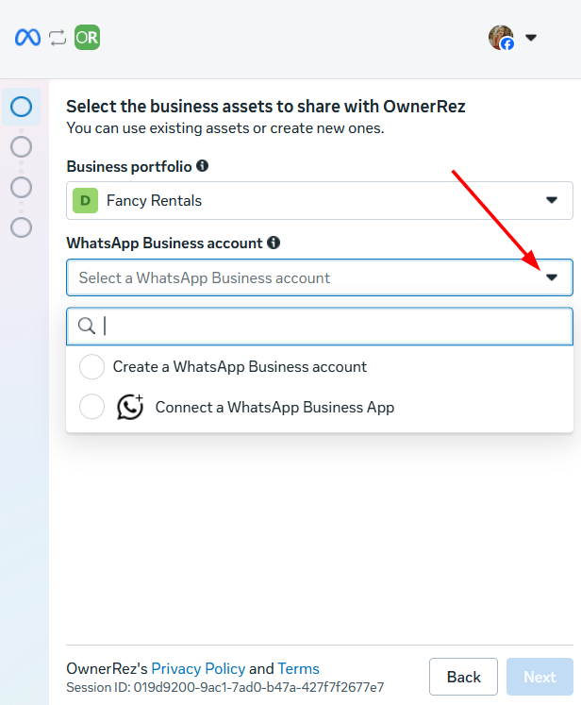Select Create a WhatsApp Business account radio

pyautogui.click(x=91, y=366)
